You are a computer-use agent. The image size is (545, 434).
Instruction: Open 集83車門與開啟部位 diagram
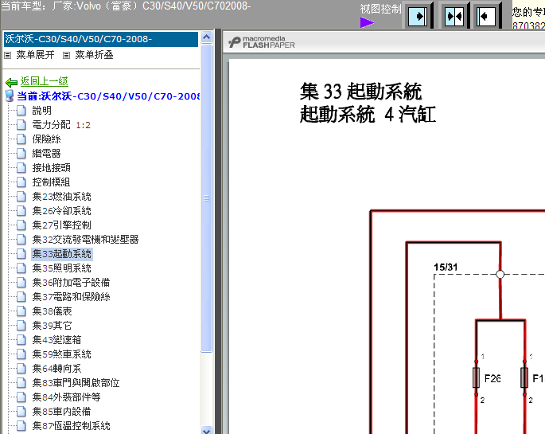(x=76, y=383)
